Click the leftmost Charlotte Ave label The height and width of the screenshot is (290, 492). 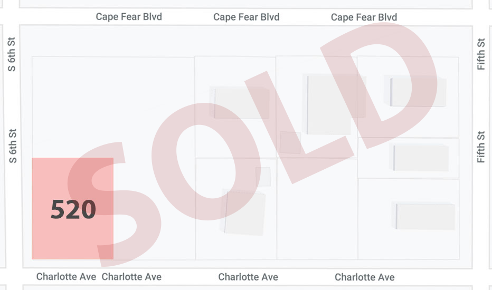point(66,277)
